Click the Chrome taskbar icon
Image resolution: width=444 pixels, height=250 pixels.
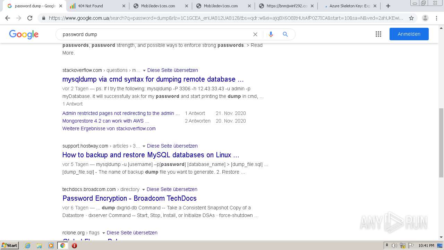tap(63, 245)
